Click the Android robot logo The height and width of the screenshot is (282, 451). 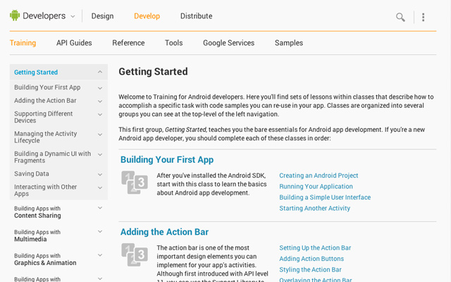(15, 16)
